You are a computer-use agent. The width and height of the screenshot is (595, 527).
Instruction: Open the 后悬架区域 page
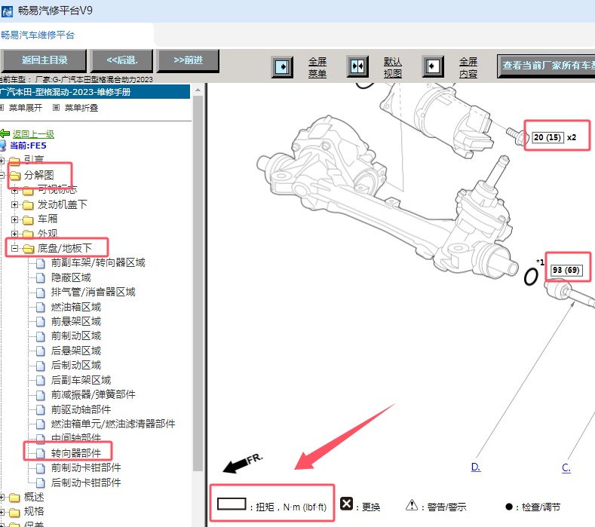point(76,351)
